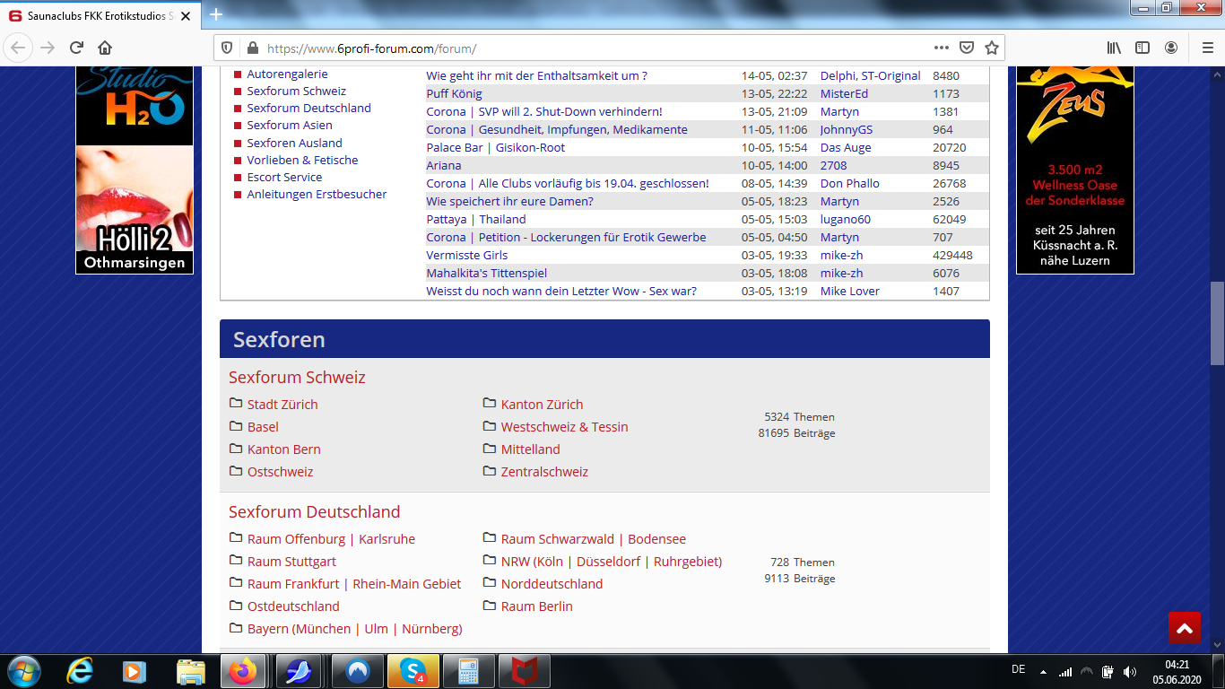Screen dimensions: 1225x689
Task: Open the page actions three-dot menu
Action: point(941,48)
